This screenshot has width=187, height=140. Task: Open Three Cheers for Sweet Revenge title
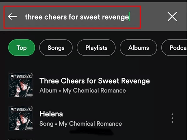[x=95, y=81]
